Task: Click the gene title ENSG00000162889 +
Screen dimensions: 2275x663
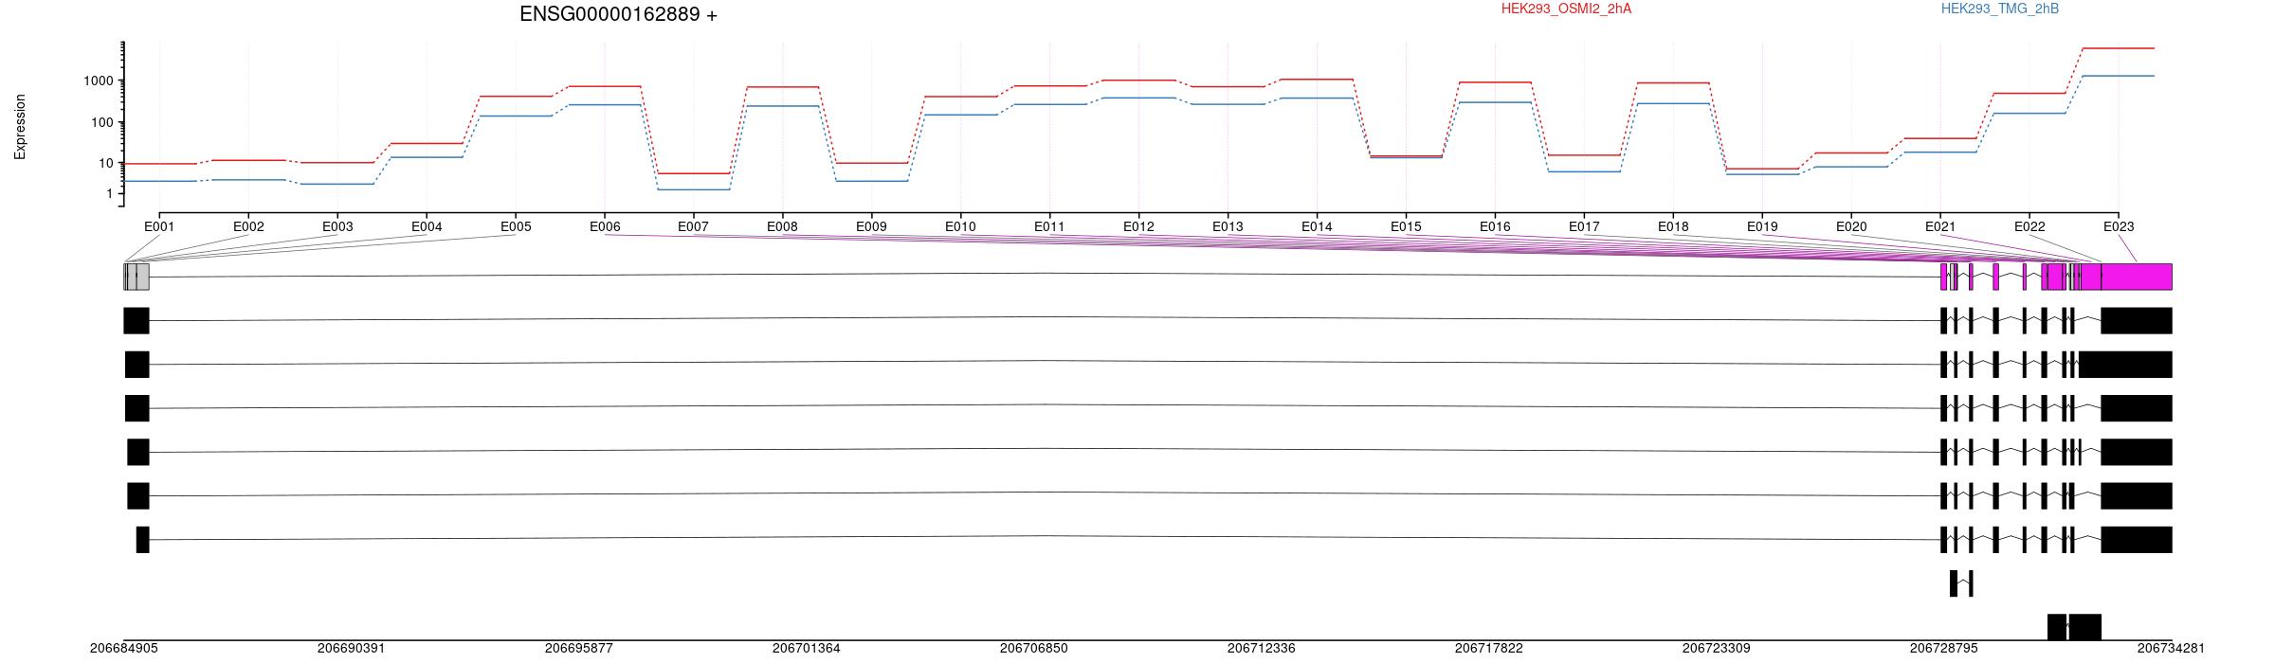Action: 618,14
